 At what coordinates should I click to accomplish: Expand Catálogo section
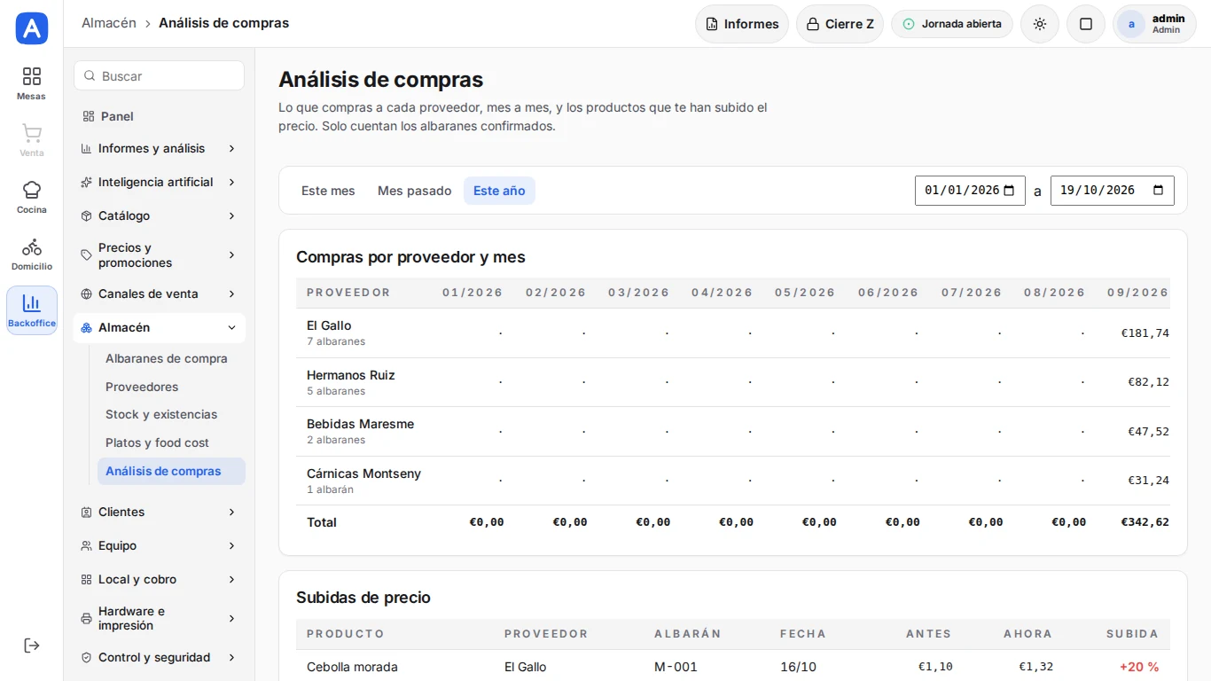(160, 216)
